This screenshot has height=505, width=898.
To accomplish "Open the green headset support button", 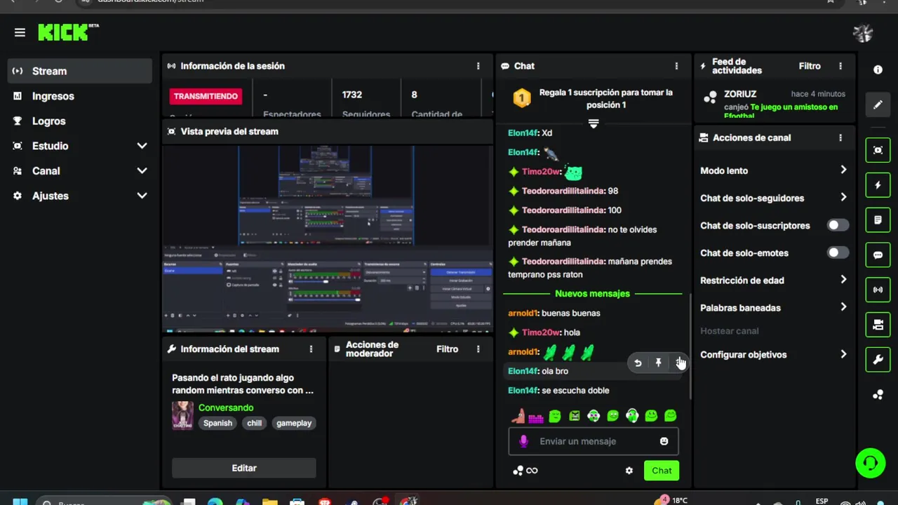I will point(871,463).
